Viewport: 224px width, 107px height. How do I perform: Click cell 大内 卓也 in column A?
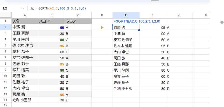tap(25, 88)
